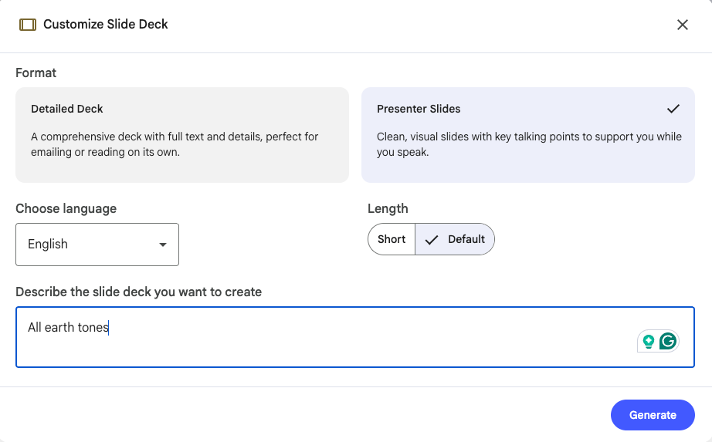Set slide deck length to Default
Viewport: 712px width, 442px height.
click(x=466, y=239)
